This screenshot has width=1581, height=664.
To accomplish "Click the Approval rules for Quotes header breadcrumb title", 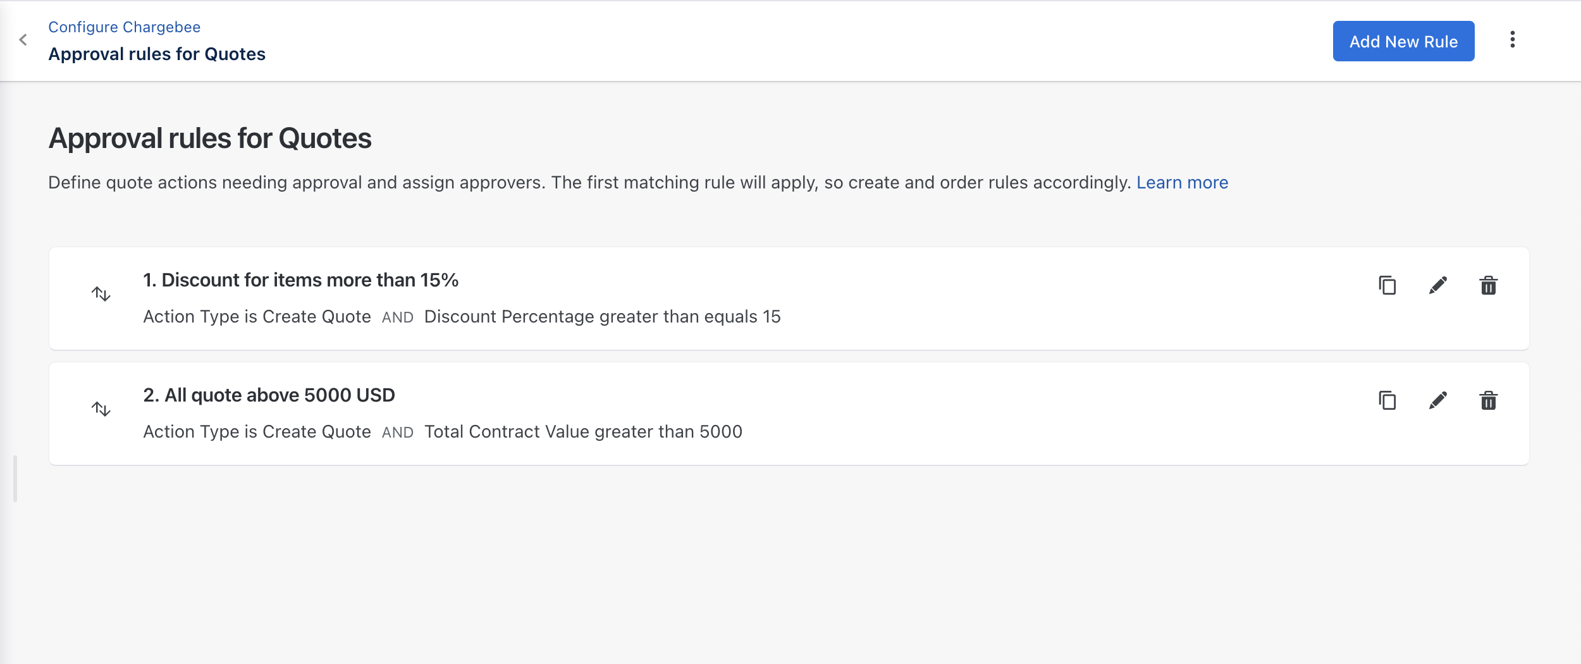I will click(x=157, y=54).
